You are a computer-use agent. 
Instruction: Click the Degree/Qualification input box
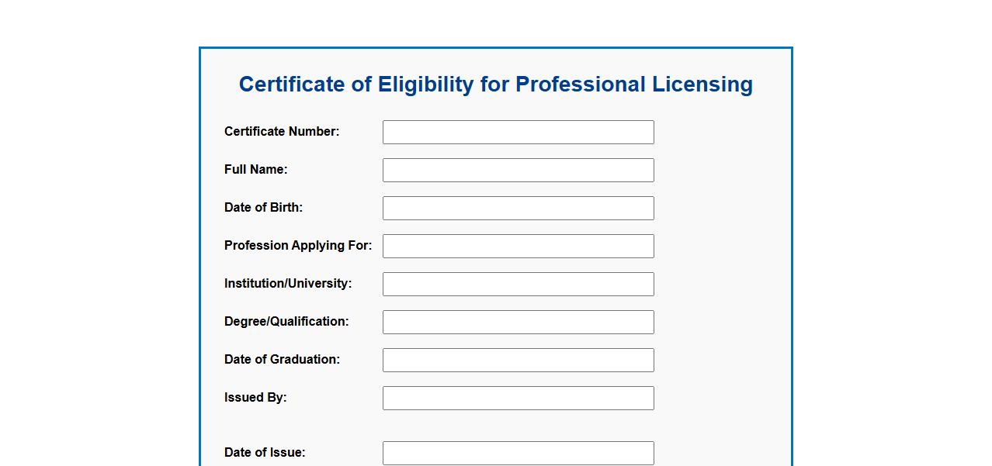[518, 322]
